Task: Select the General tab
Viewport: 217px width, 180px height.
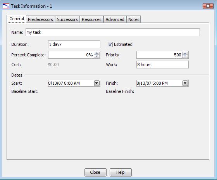Action: click(17, 19)
